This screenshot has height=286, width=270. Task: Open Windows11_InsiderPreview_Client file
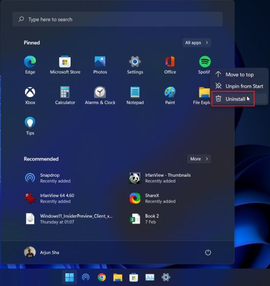point(70,219)
